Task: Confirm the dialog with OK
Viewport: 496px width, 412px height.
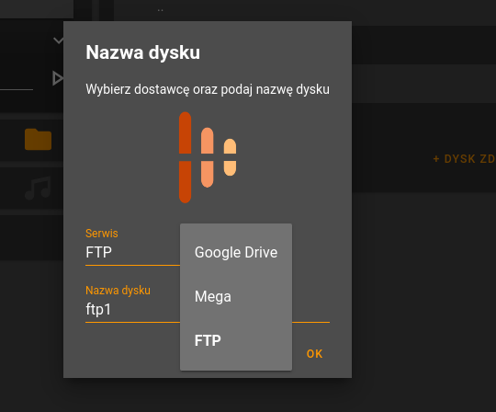Action: (314, 354)
